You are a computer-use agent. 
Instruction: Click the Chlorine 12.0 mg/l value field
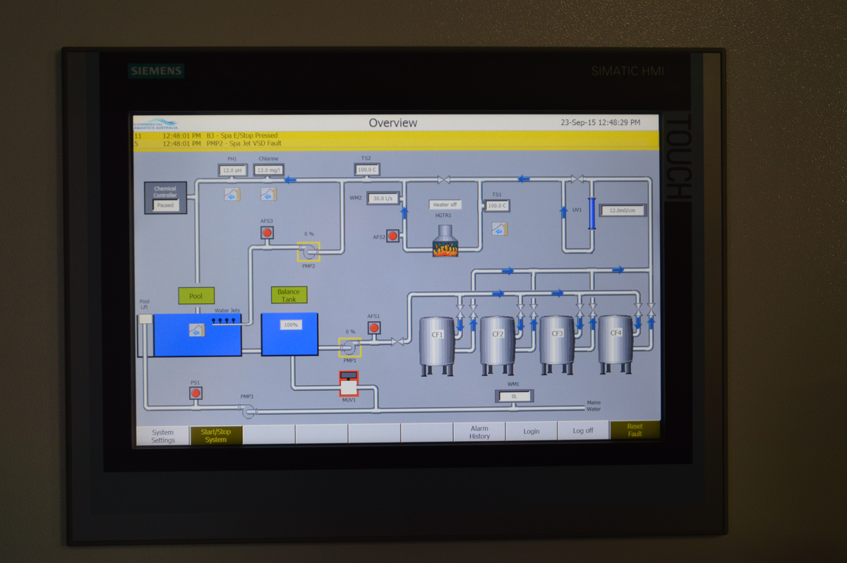tap(268, 170)
